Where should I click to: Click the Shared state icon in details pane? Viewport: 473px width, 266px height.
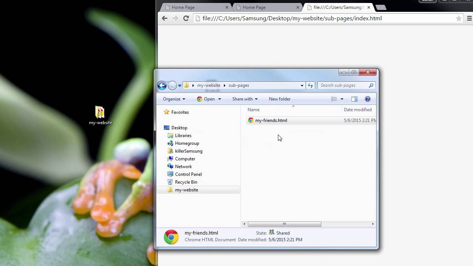(x=272, y=232)
